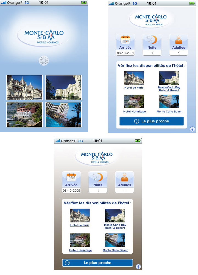The width and height of the screenshot is (198, 275).
Task: Open Hotel de Paris link on blue screen
Action: [x=134, y=88]
